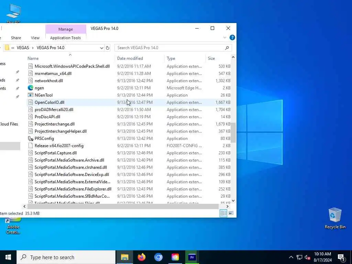Viewport: 352px width, 264px height.
Task: Click the PRSConfig application icon
Action: (x=31, y=138)
